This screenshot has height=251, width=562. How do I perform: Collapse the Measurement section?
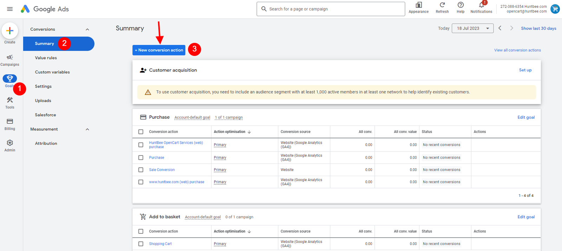pos(87,129)
